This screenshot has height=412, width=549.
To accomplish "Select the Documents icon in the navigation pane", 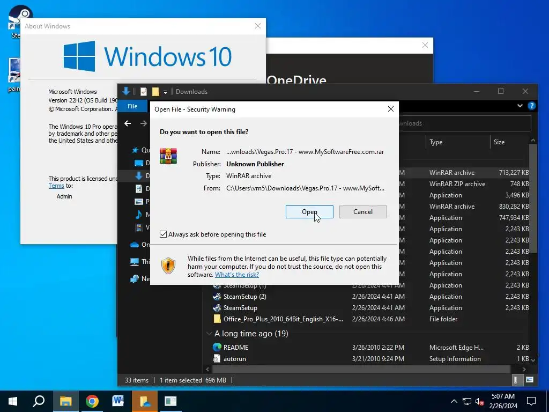I will [x=139, y=188].
